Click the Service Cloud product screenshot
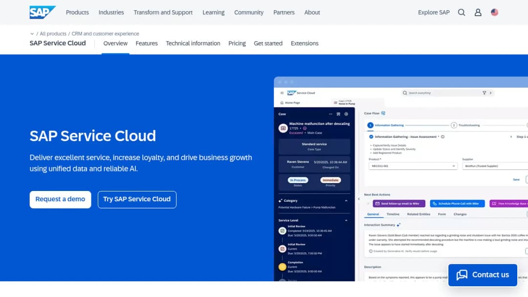This screenshot has height=297, width=528. pyautogui.click(x=401, y=179)
